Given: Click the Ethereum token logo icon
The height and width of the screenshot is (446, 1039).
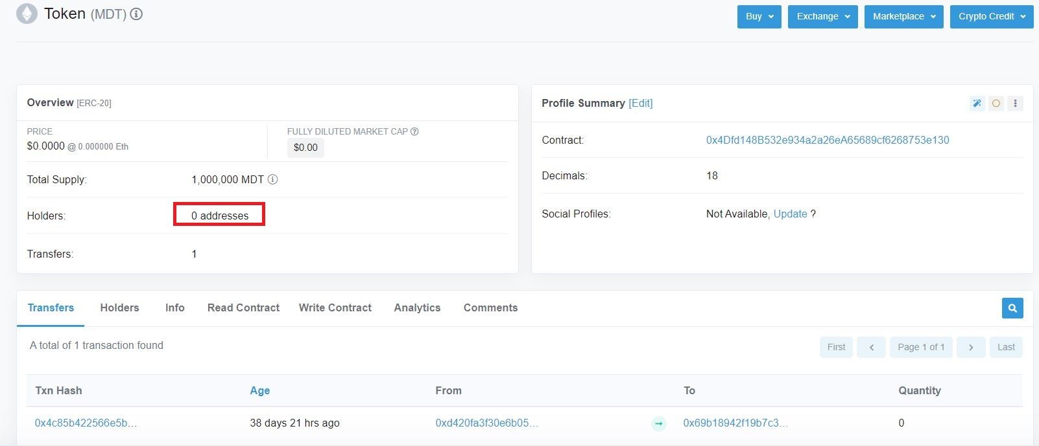Looking at the screenshot, I should tap(27, 14).
